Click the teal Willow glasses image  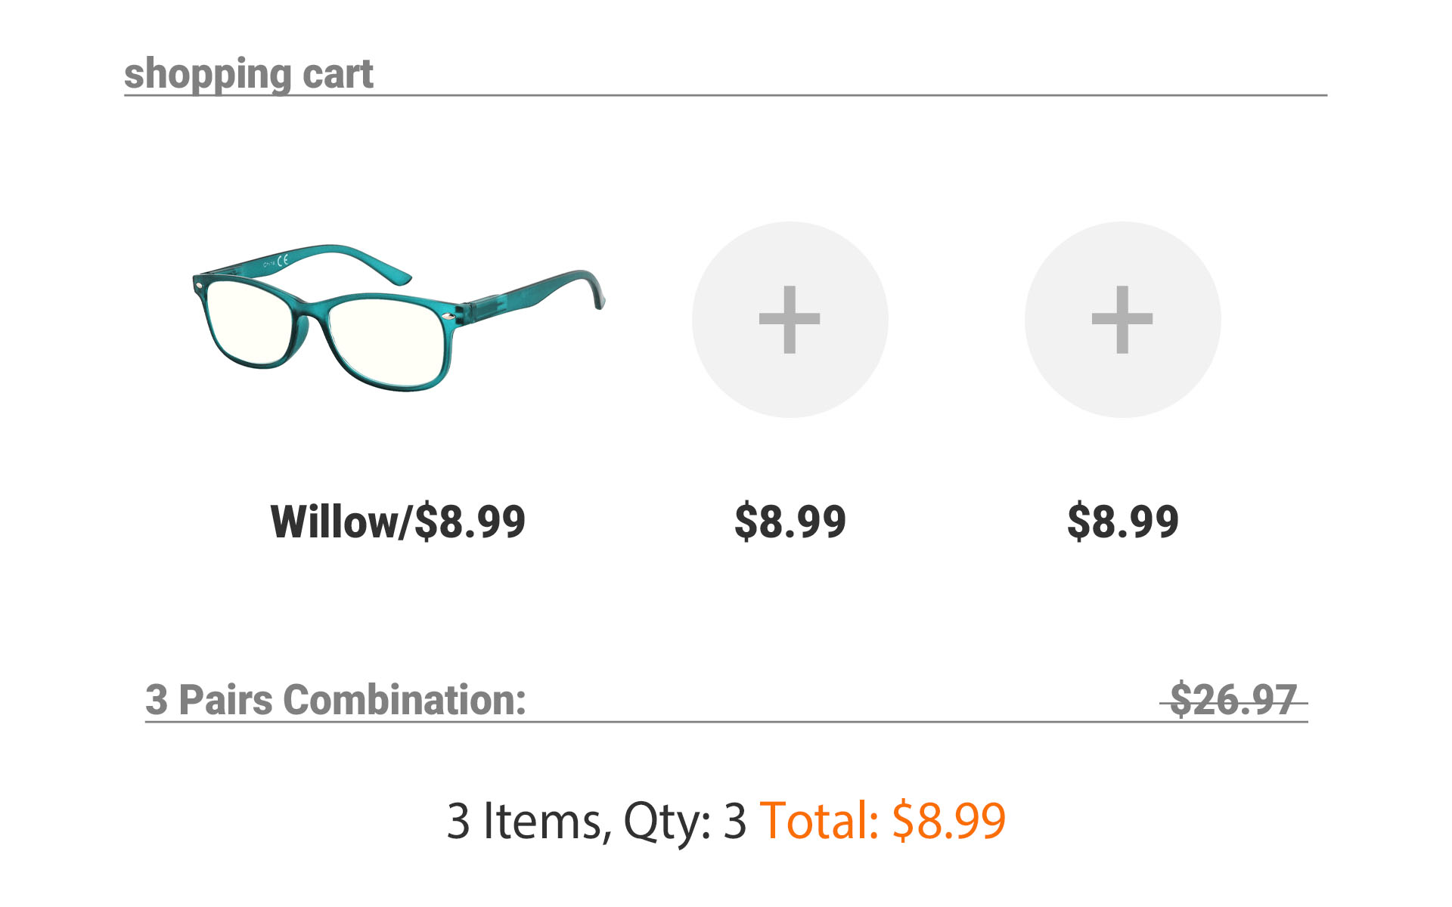397,317
